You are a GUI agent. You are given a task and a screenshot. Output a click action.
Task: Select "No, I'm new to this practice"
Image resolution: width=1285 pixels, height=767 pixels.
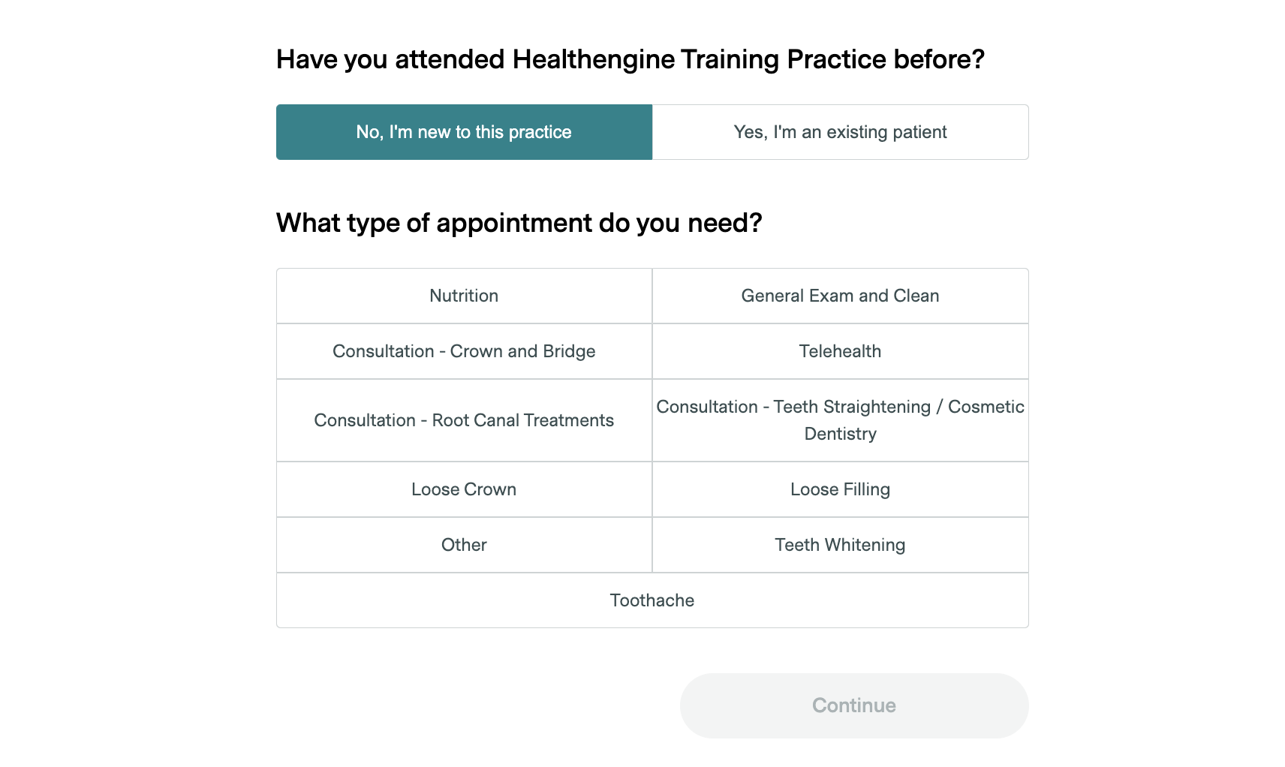[x=464, y=132]
